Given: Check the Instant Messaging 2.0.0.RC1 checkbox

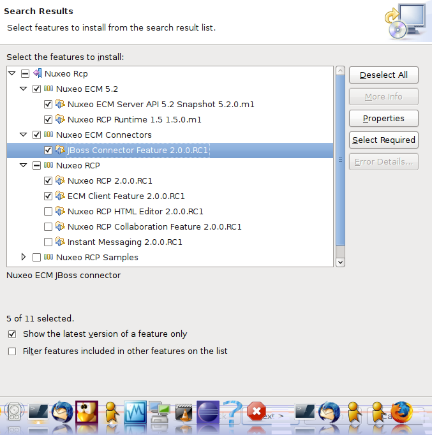Looking at the screenshot, I should click(48, 242).
